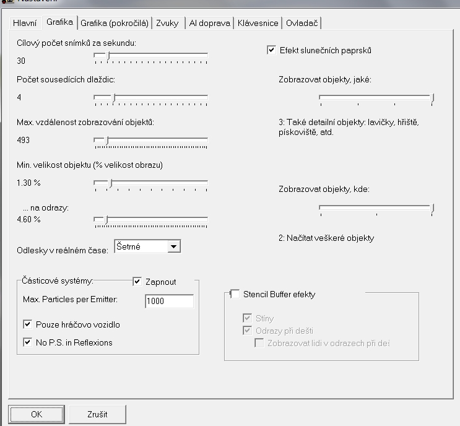The height and width of the screenshot is (426, 460).
Task: Open the Grafika (pokročilá) tab
Action: pos(115,24)
